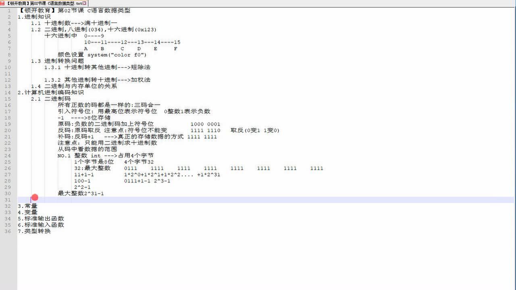Screen dimensions: 516x290
Task: Click the sequence 10---11----12---13---14----15
Action: [x=132, y=42]
